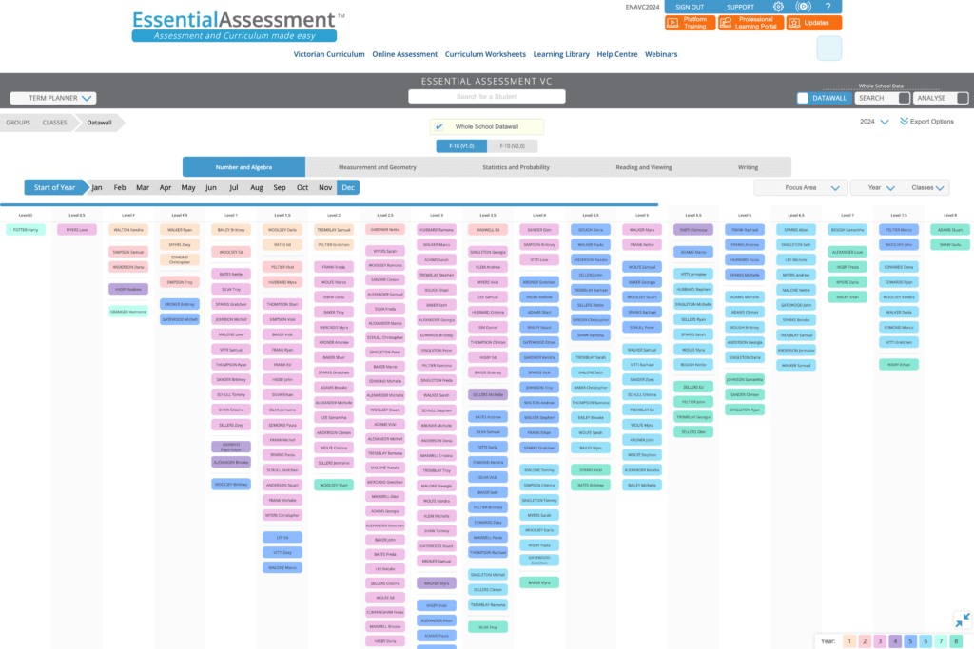Go to GROUPS breadcrumb
The image size is (974, 649).
click(x=18, y=123)
